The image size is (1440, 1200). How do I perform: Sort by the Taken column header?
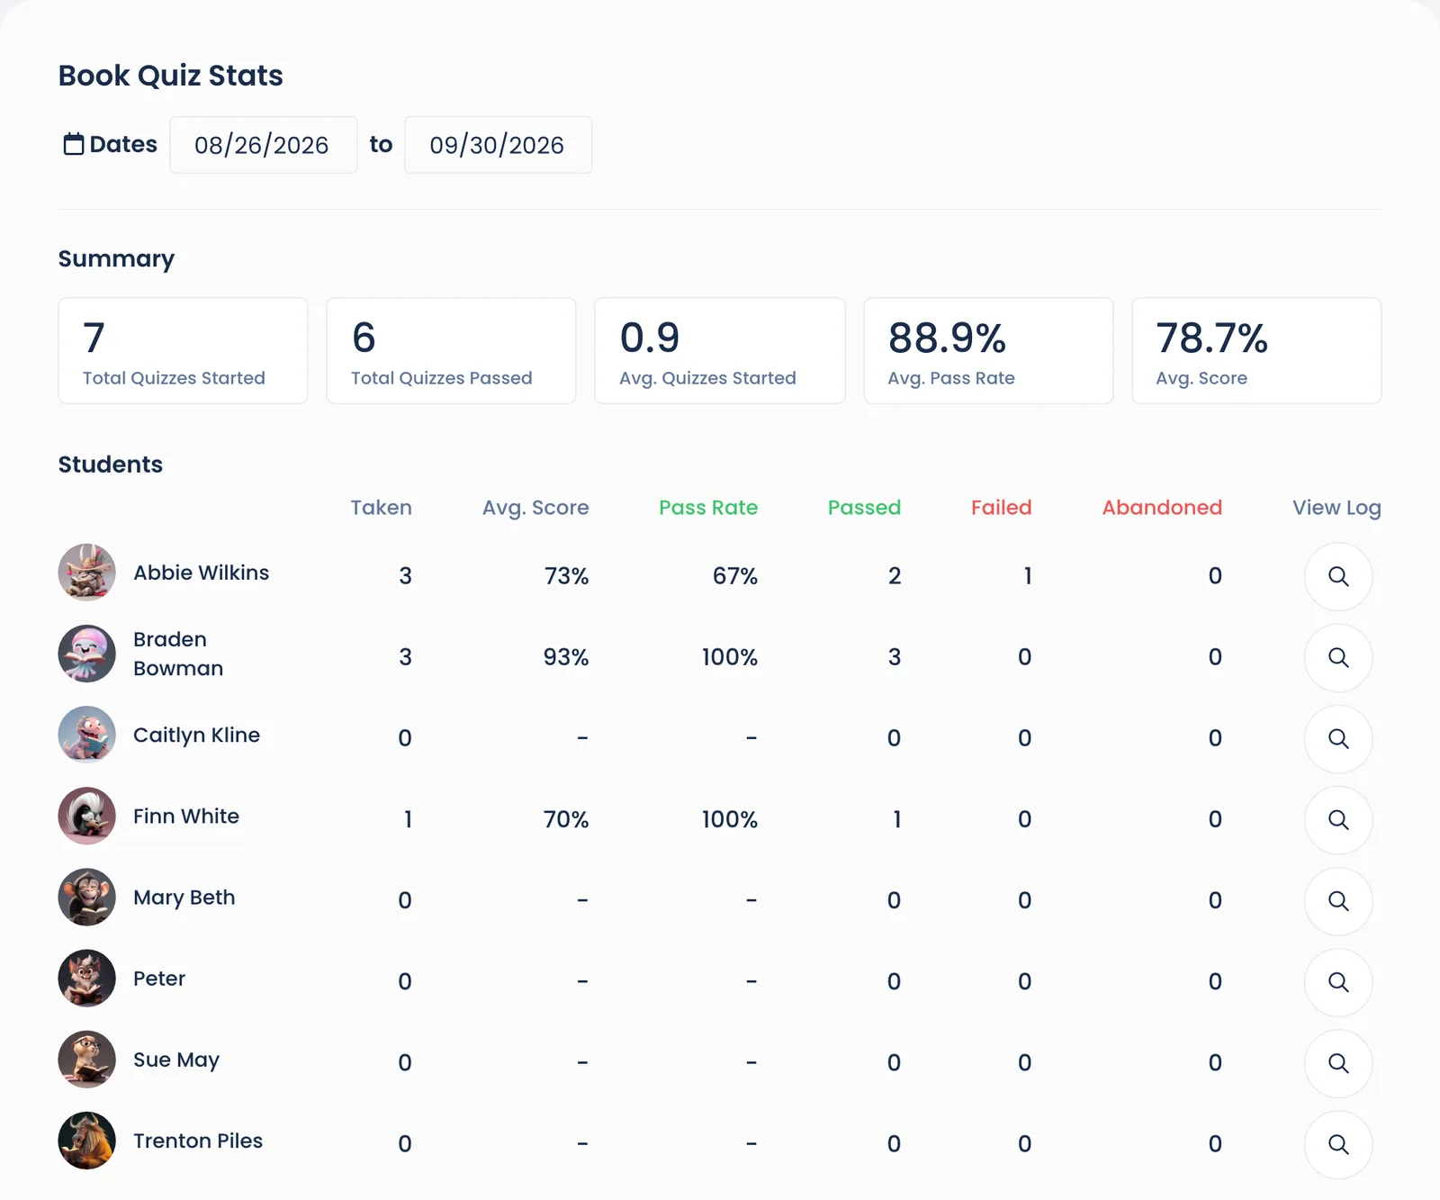(382, 508)
